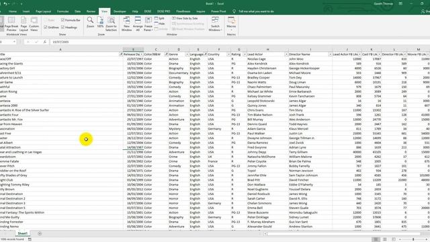Set zoom to 100%
This screenshot has height=242, width=430.
(100, 22)
